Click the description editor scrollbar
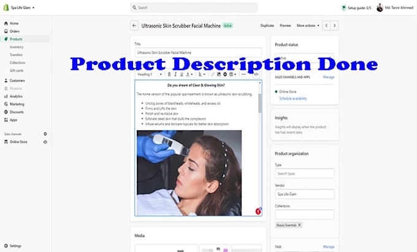The width and height of the screenshot is (417, 252). [x=260, y=103]
